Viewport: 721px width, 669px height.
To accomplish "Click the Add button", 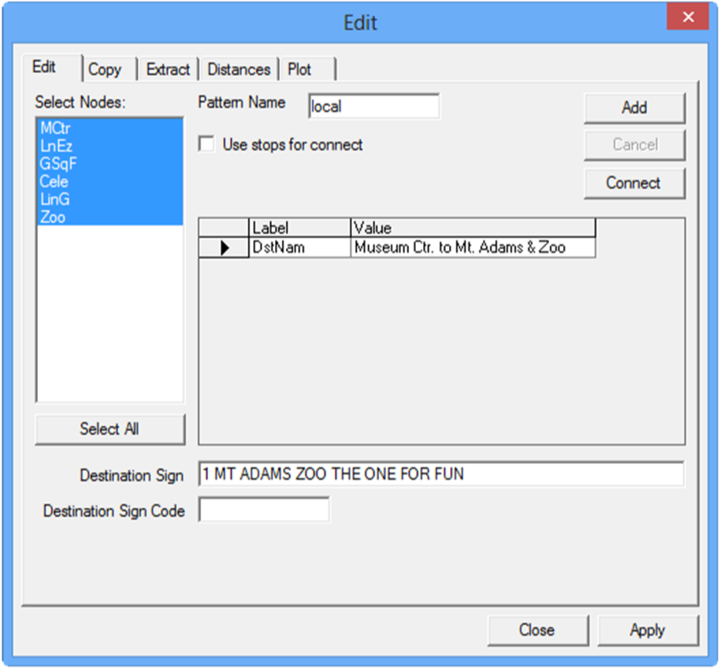I will pyautogui.click(x=634, y=107).
